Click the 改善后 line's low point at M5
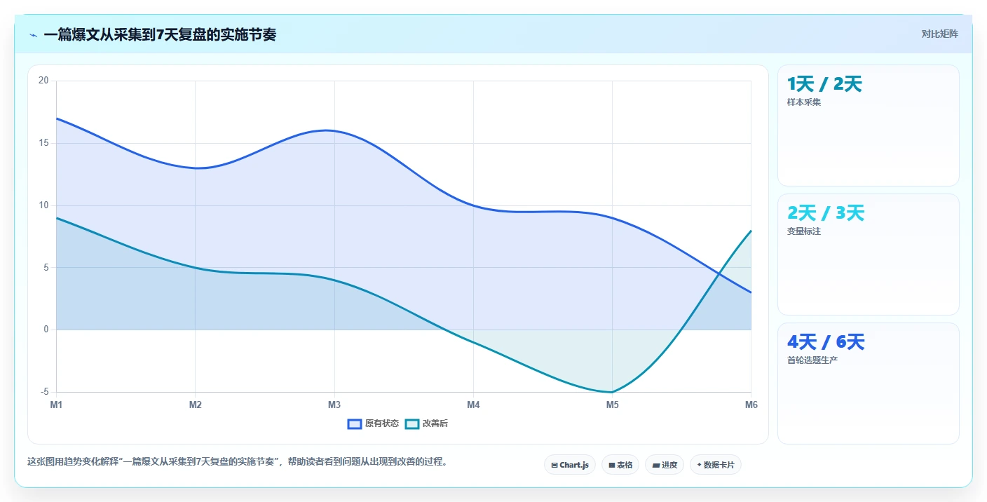 612,392
